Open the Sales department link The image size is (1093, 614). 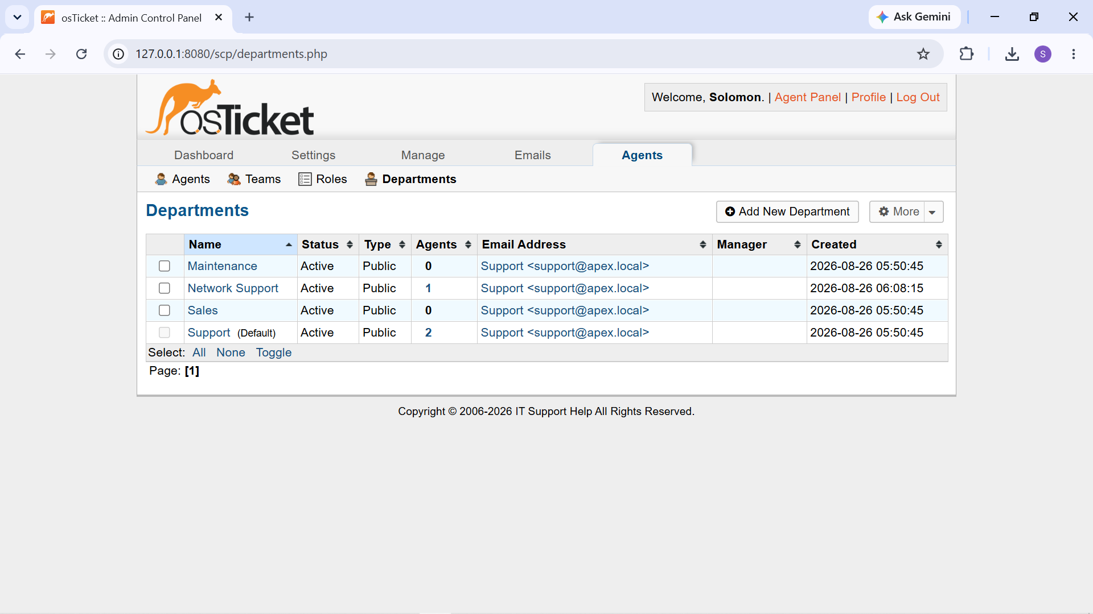coord(203,310)
